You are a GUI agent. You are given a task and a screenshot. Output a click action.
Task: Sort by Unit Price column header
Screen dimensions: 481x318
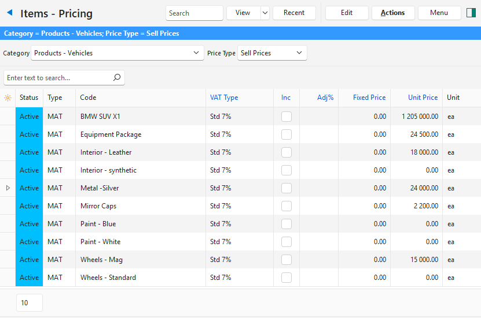coord(423,98)
